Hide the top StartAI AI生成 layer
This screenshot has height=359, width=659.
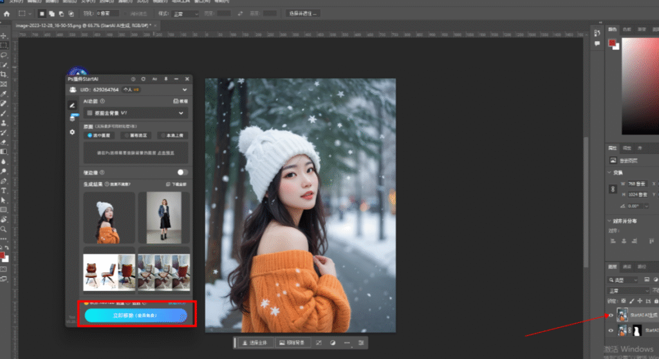pyautogui.click(x=610, y=315)
